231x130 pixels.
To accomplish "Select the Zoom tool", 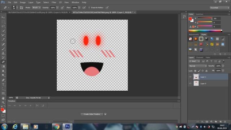I will coord(3,103).
